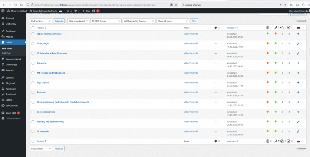
Task: Click the comments bubble column header icon
Action: tap(216, 28)
